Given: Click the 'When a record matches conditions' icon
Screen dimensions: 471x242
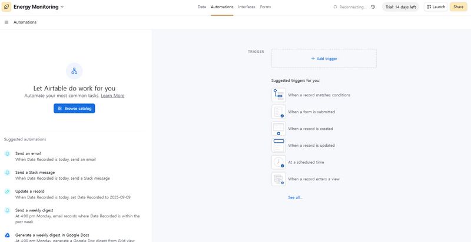Looking at the screenshot, I should click(x=278, y=95).
